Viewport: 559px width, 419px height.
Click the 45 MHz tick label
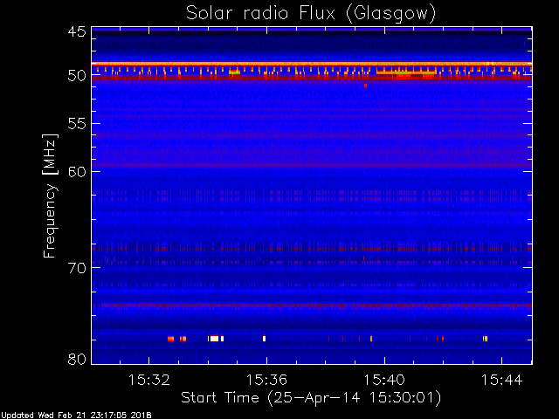[77, 31]
